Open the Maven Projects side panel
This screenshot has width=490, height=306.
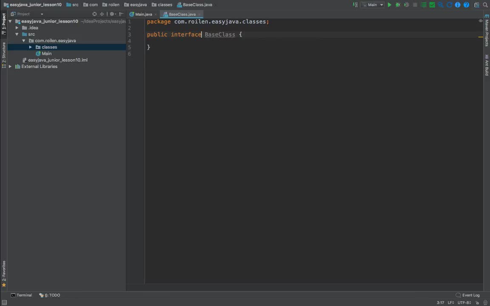coord(487,30)
